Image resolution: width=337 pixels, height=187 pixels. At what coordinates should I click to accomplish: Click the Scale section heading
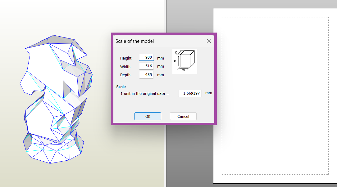tap(121, 87)
